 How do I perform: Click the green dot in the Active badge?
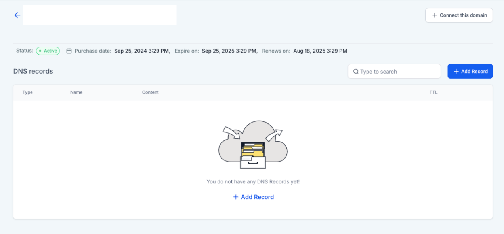[40, 51]
